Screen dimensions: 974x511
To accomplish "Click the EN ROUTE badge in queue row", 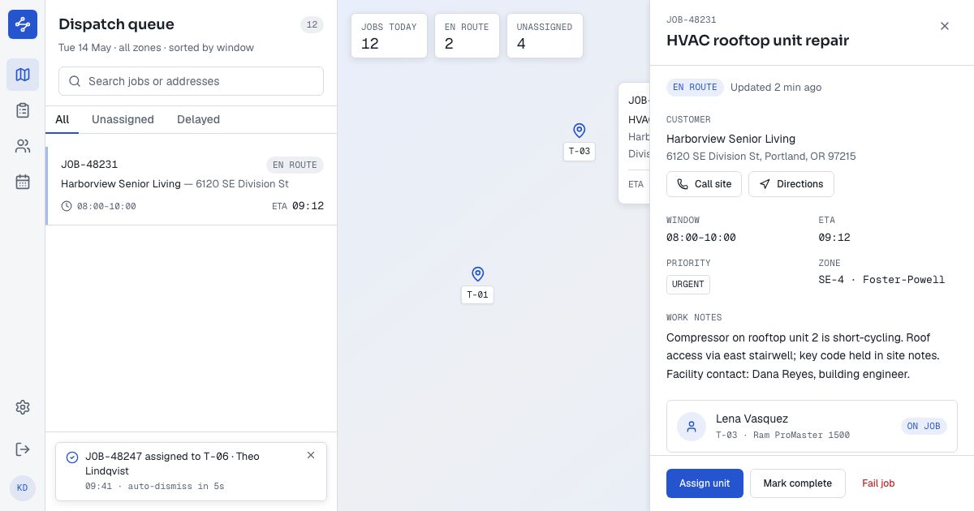I will (295, 165).
